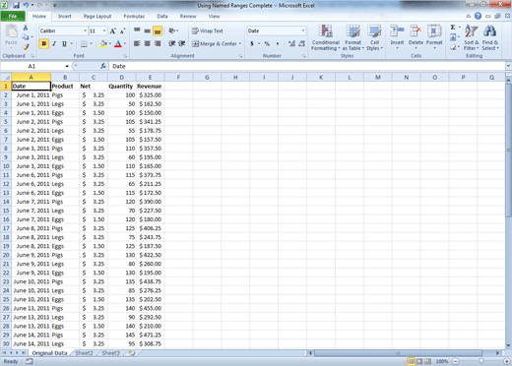This screenshot has height=366, width=512.
Task: Select row 15 header
Action: pos(6,211)
